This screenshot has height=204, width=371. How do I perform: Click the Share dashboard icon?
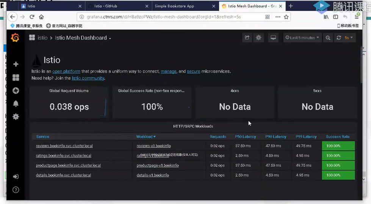(x=247, y=38)
